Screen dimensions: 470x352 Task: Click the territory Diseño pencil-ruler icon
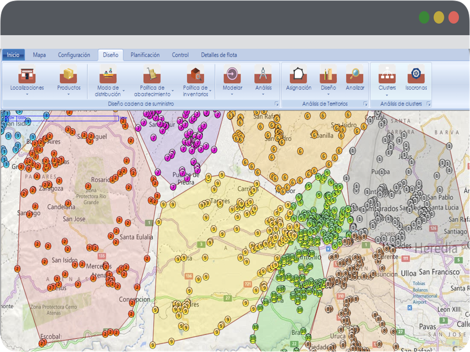[x=328, y=74]
